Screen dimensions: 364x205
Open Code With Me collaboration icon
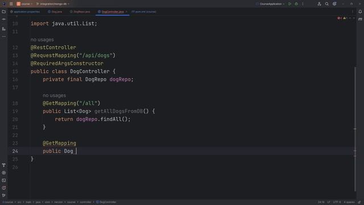(x=320, y=4)
